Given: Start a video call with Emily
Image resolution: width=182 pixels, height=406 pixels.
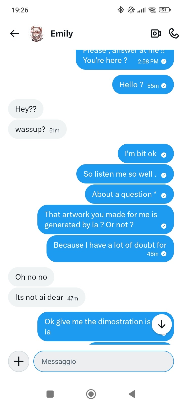Looking at the screenshot, I should [x=155, y=33].
